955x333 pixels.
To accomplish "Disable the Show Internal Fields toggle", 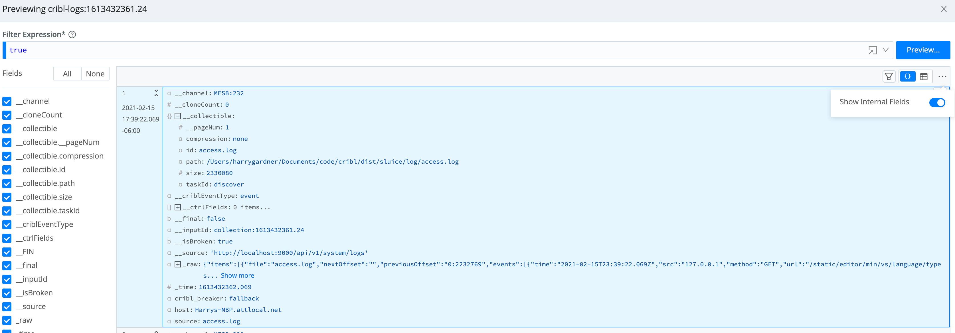I will (x=937, y=103).
